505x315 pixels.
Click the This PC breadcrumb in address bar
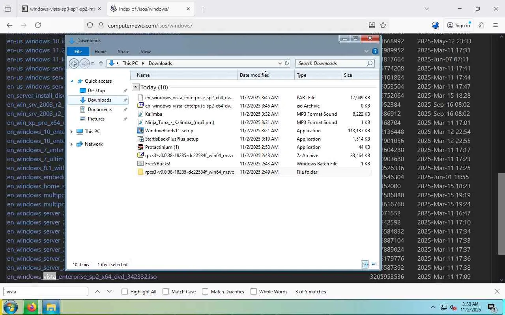pyautogui.click(x=130, y=63)
